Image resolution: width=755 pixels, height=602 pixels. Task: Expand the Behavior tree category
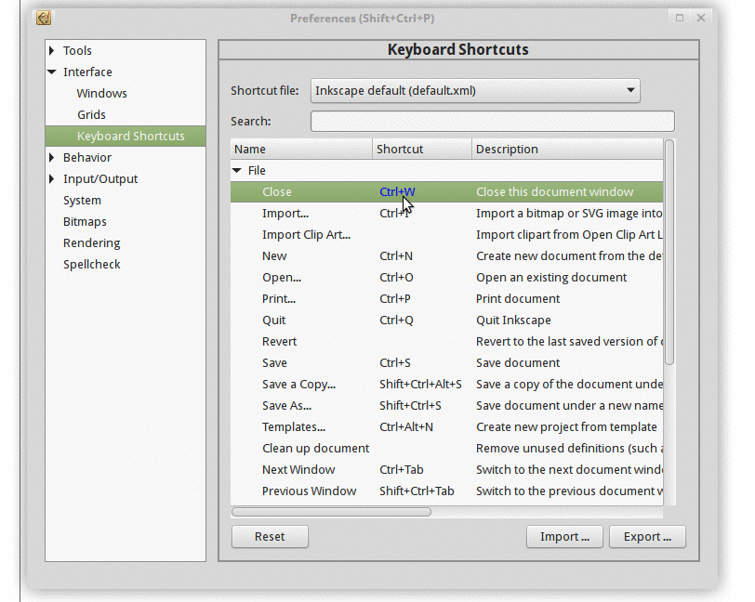tap(53, 158)
